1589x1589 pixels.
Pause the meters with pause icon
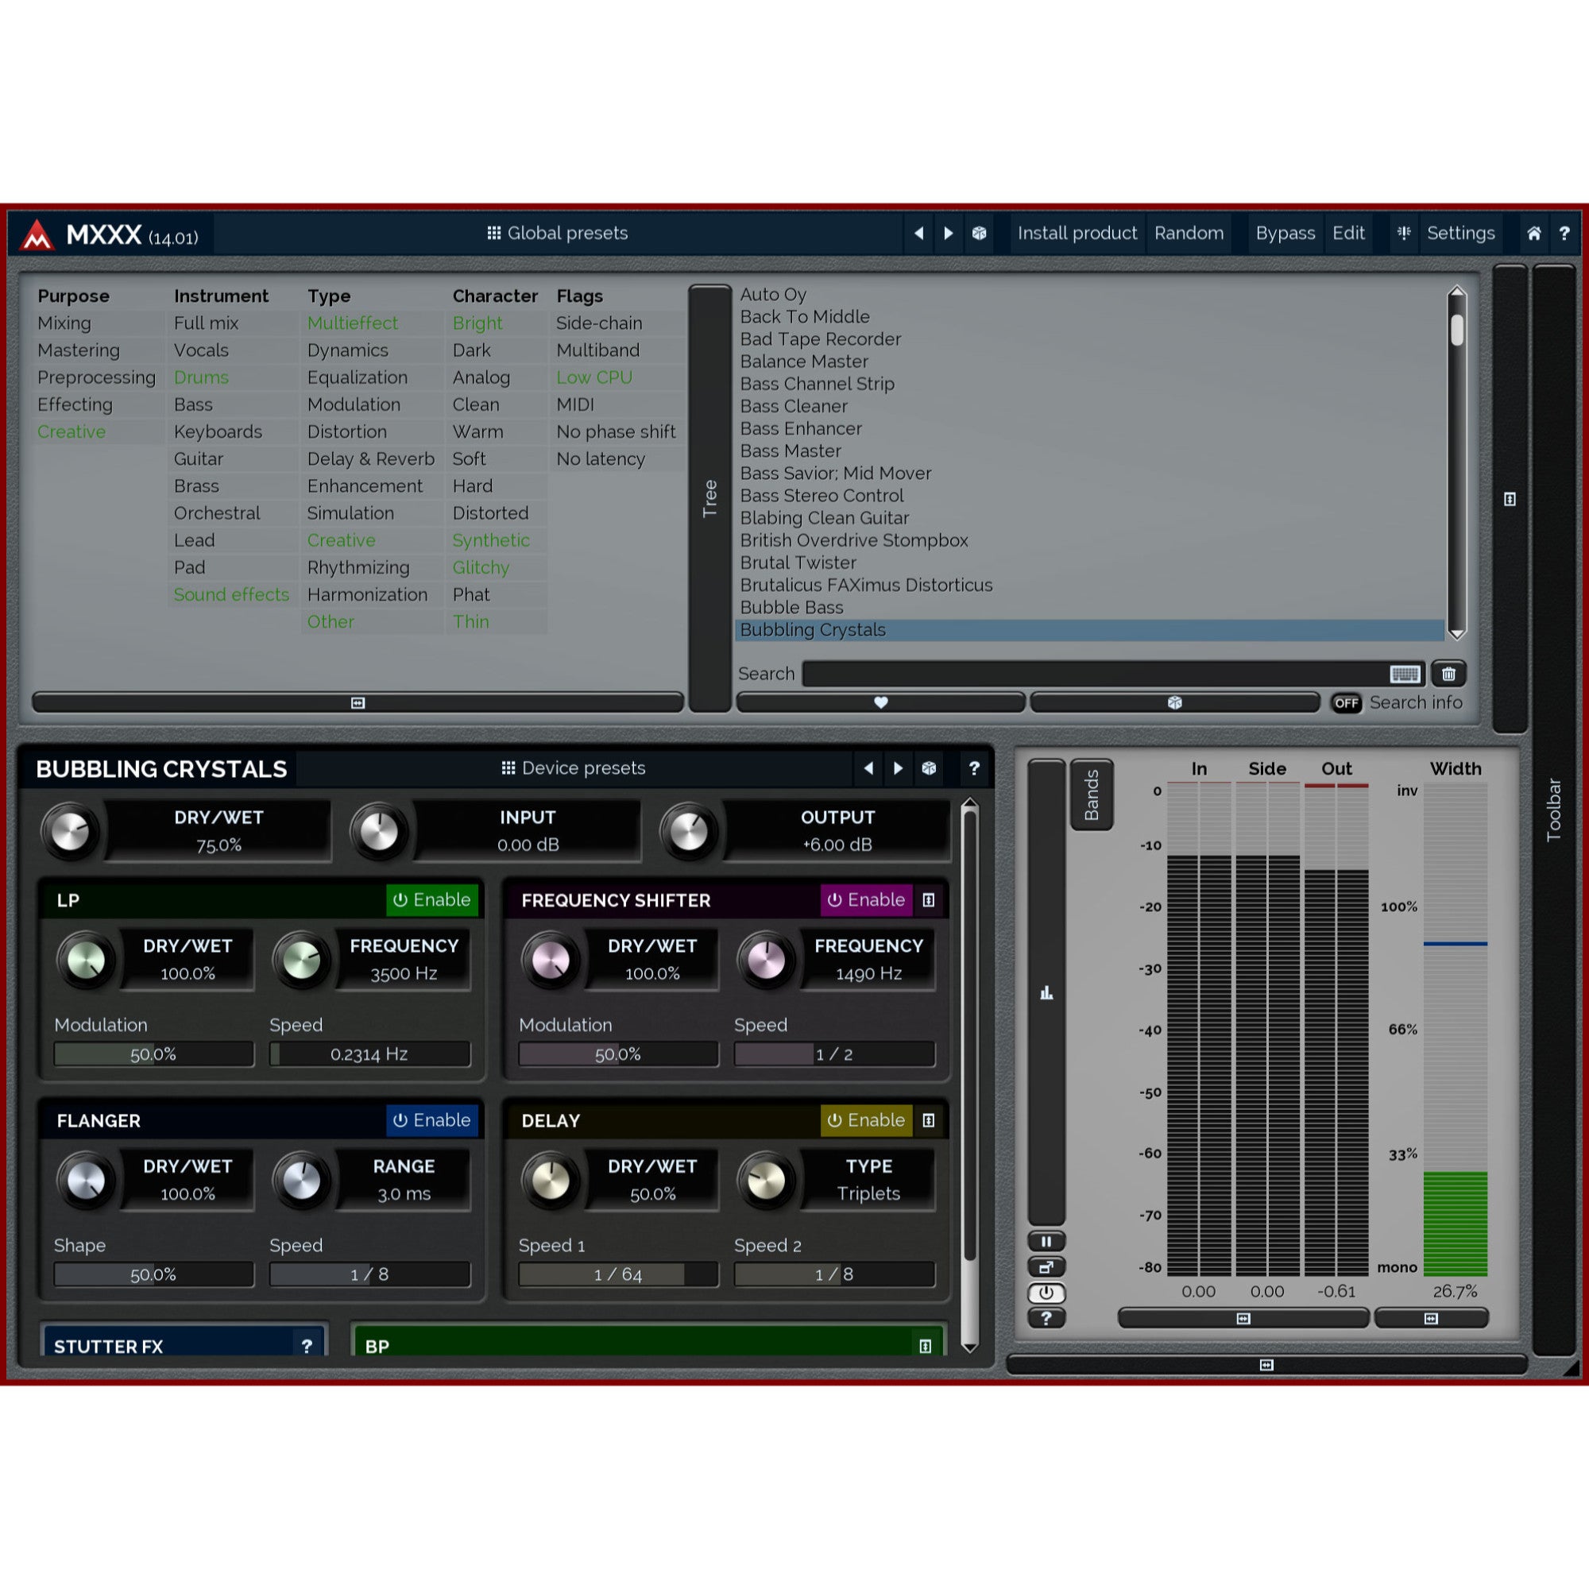1046,1241
